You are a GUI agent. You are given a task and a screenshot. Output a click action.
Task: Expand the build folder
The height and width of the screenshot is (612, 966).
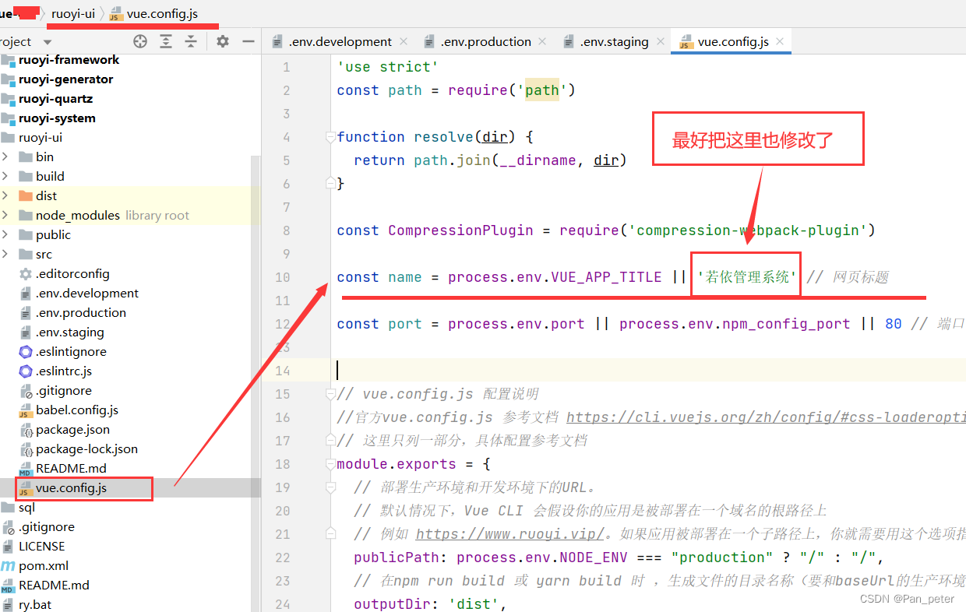pyautogui.click(x=5, y=176)
